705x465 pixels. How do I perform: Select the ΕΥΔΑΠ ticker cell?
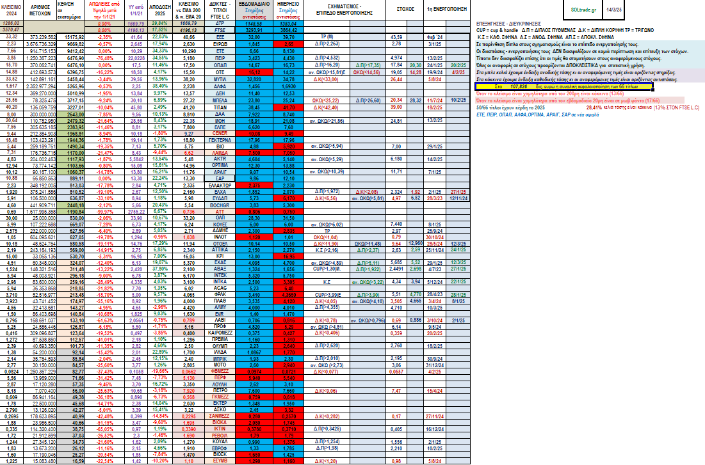pyautogui.click(x=220, y=198)
